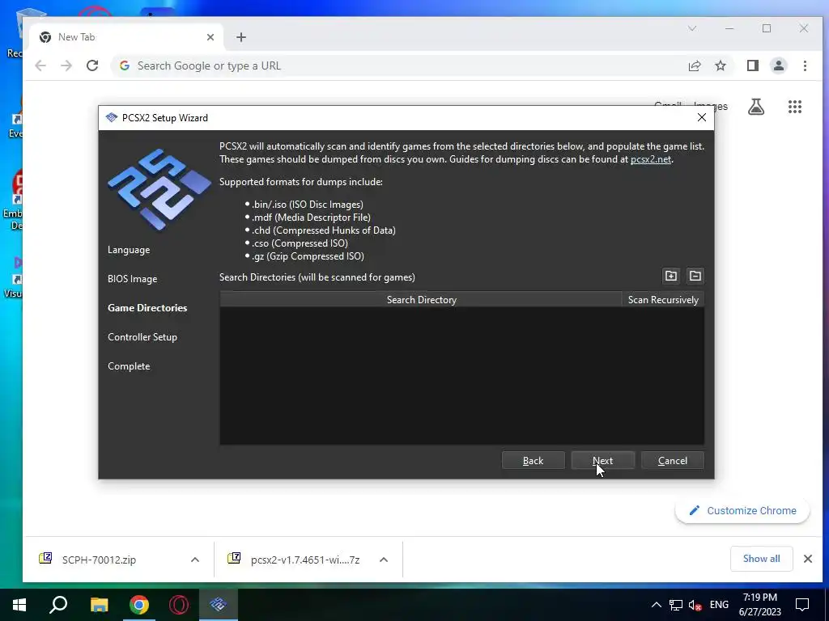
Task: Select Complete step in sidebar
Action: [129, 366]
